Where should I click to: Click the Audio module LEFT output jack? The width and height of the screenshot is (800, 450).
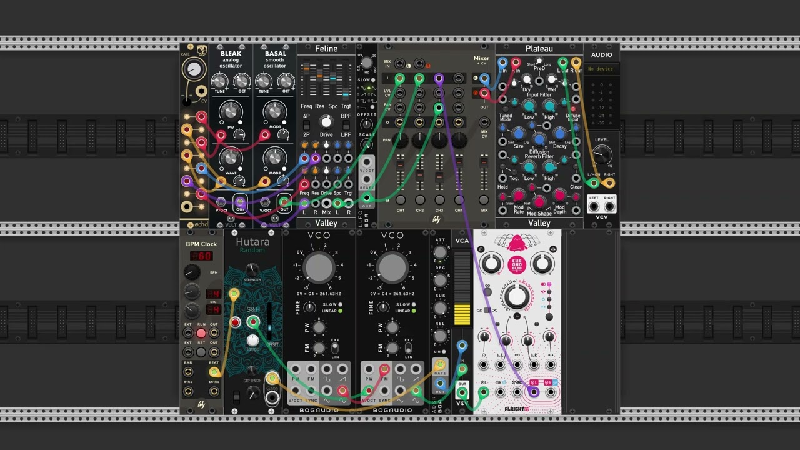593,207
